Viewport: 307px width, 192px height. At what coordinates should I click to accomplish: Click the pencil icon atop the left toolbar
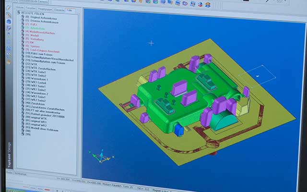tap(9, 9)
